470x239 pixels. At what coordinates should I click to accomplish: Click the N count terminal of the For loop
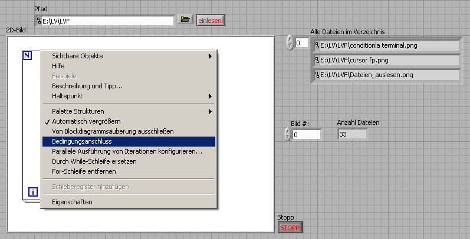(27, 55)
